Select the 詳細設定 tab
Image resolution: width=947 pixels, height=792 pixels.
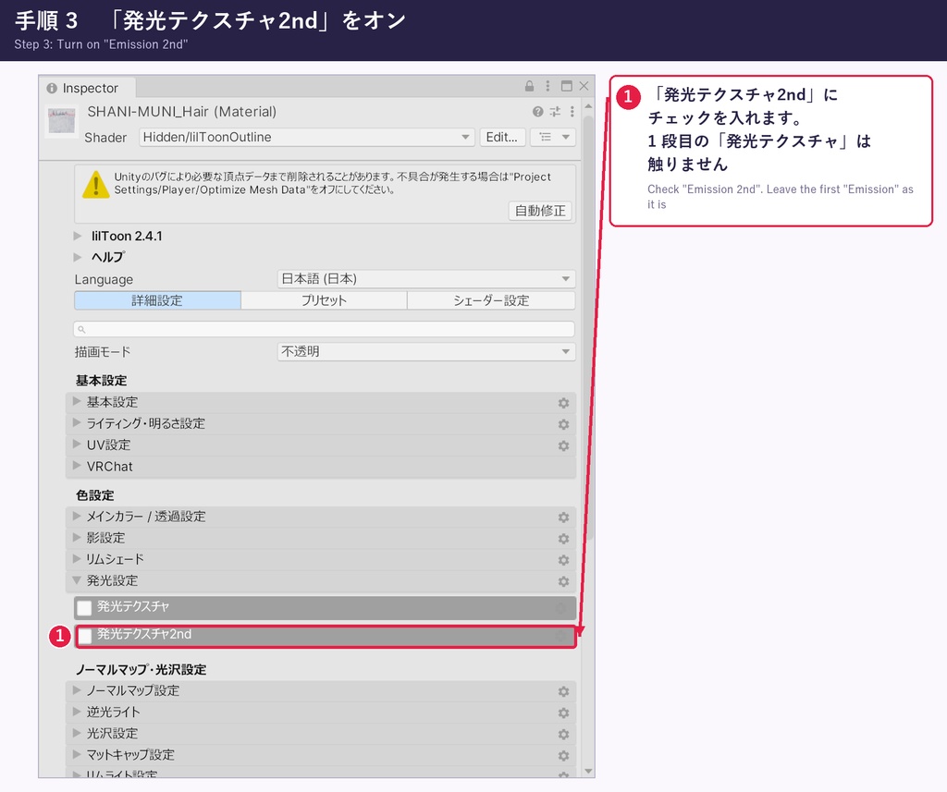(x=157, y=300)
